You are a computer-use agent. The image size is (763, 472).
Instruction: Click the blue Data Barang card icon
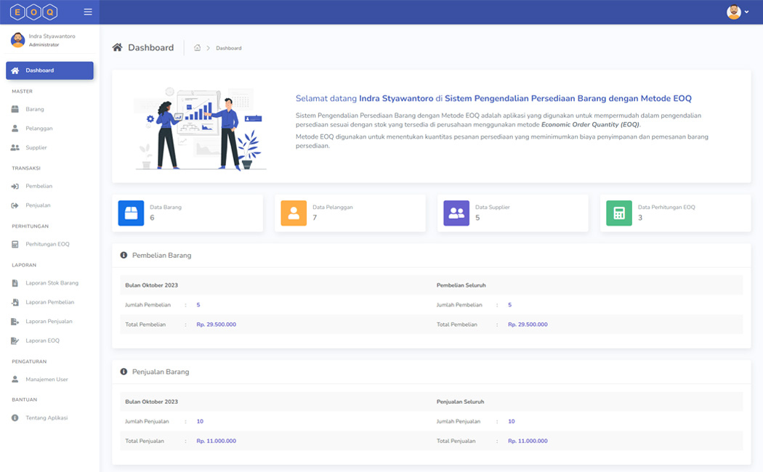(131, 213)
